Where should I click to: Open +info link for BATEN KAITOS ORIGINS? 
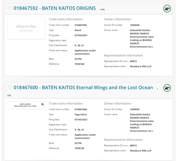[x=102, y=9]
